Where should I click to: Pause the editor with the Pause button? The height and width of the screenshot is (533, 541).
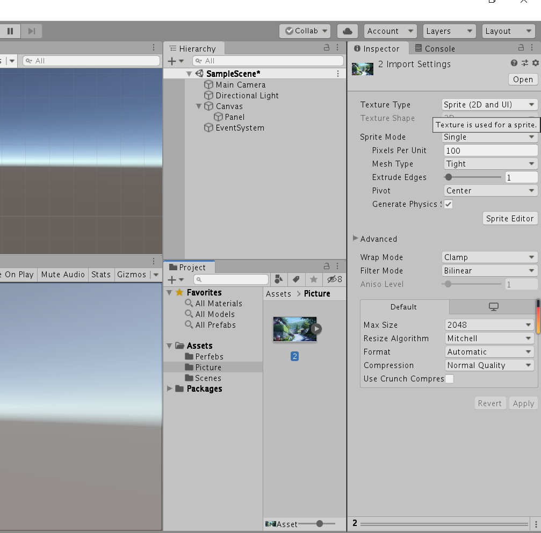[10, 31]
